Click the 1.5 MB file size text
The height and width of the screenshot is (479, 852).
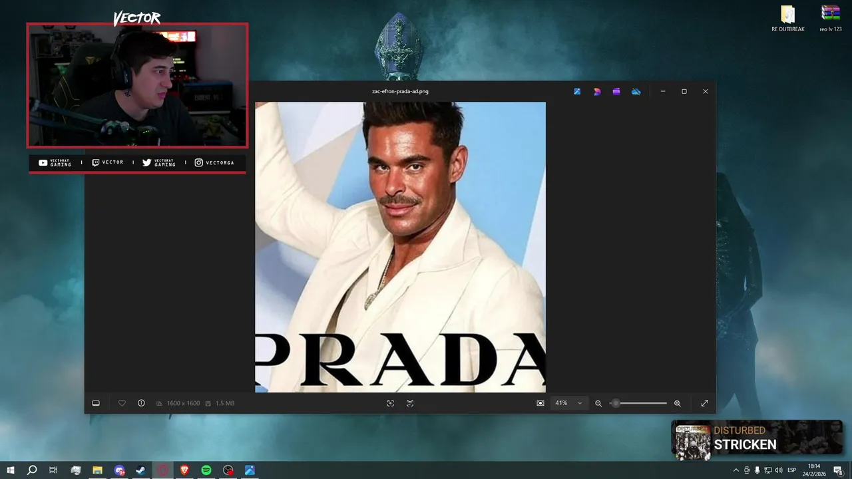click(225, 403)
